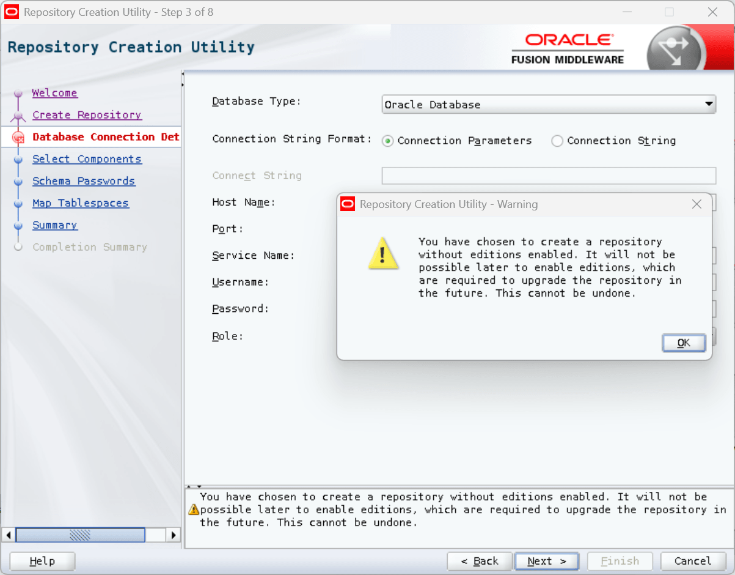735x575 pixels.
Task: Click left arrow of sidebar scrollbar
Action: click(x=9, y=535)
